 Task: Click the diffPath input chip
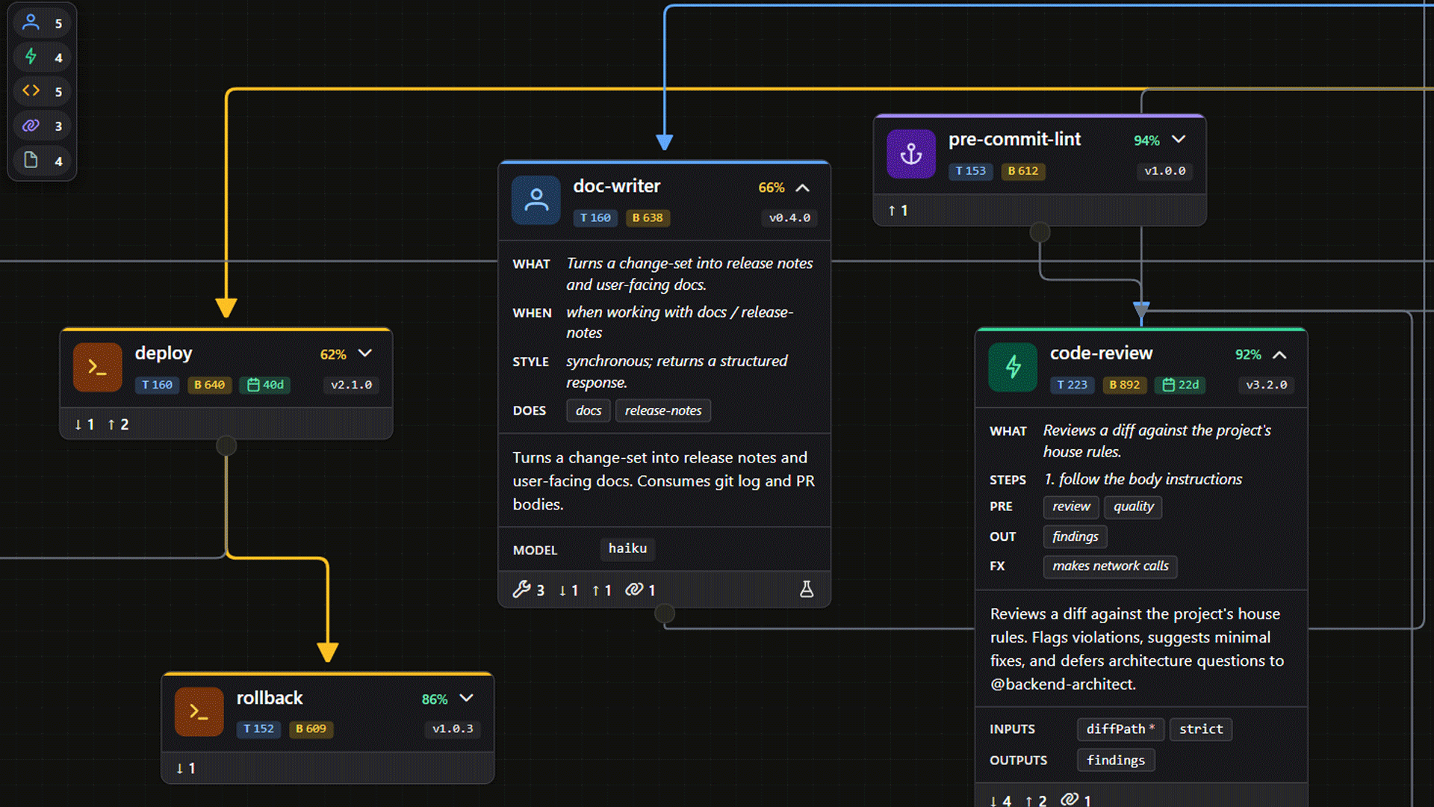(1120, 729)
